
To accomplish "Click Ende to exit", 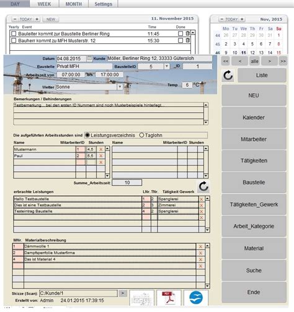I will (x=254, y=292).
